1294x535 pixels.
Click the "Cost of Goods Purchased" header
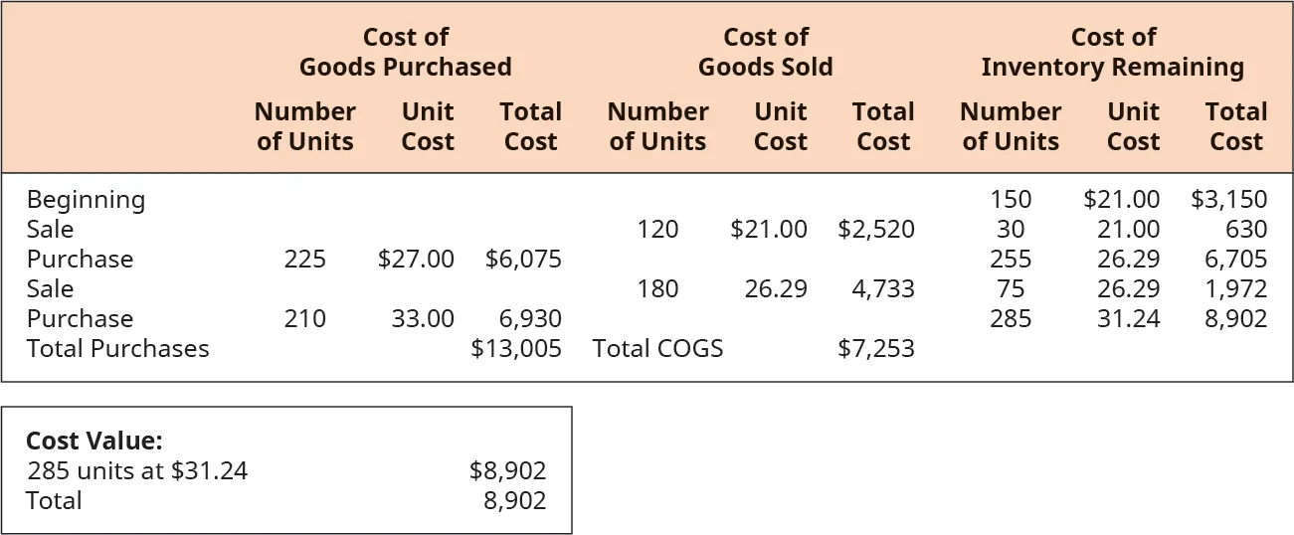[x=405, y=53]
